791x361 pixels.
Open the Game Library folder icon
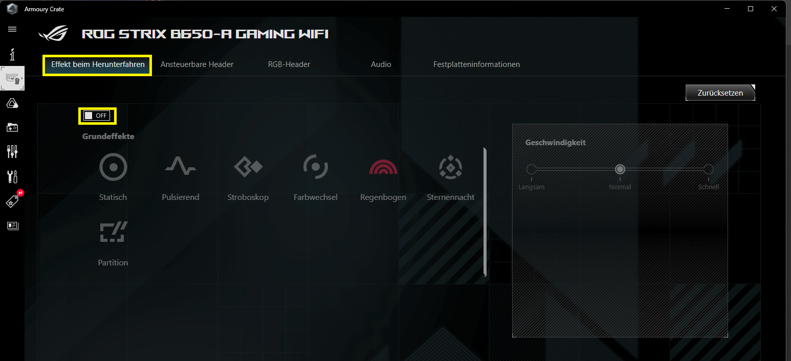click(12, 127)
